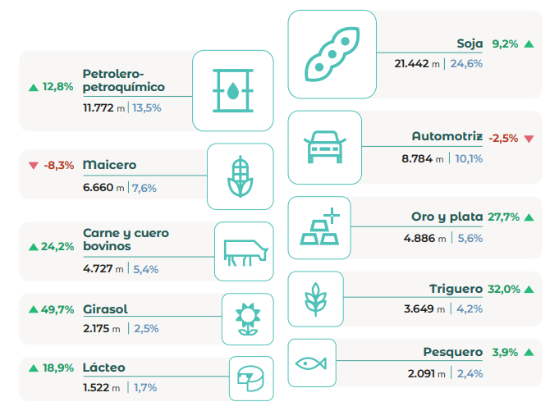Click the cow icon
The width and height of the screenshot is (559, 411).
tap(244, 251)
